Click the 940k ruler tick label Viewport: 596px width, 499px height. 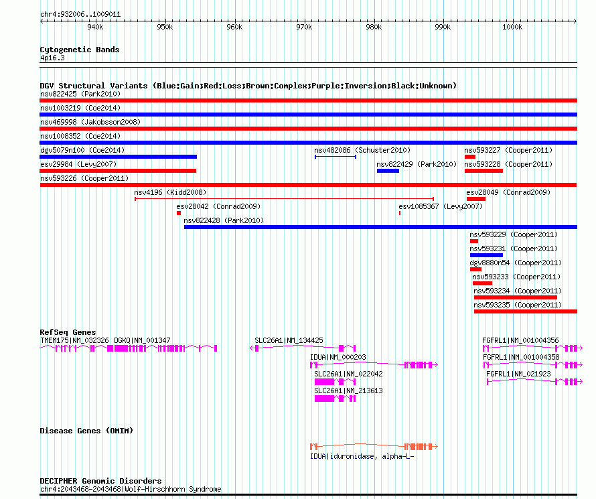pos(95,27)
